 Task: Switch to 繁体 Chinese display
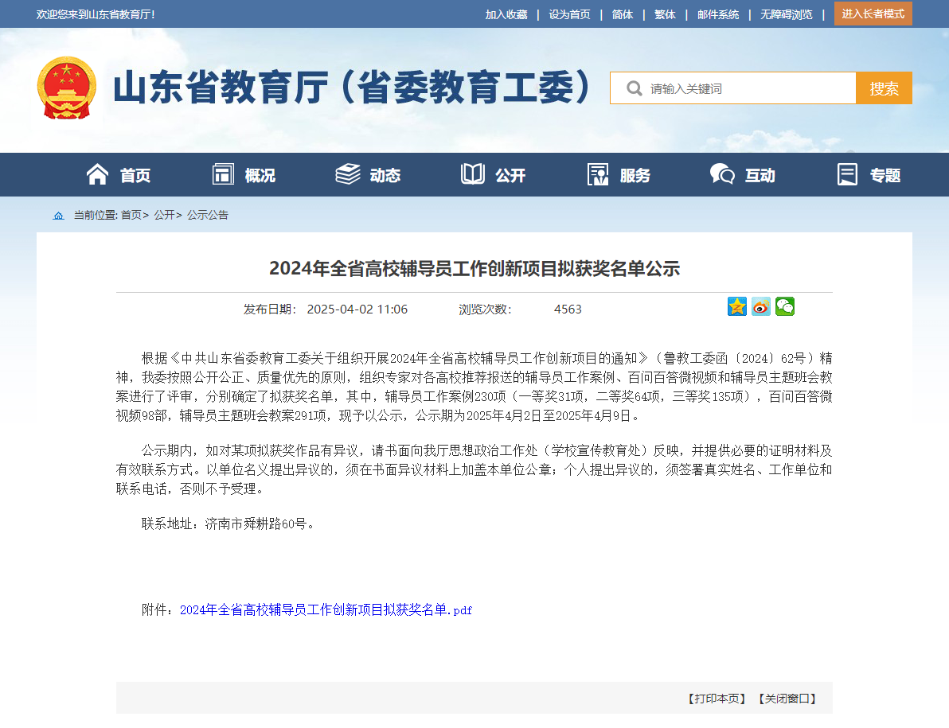pos(665,14)
